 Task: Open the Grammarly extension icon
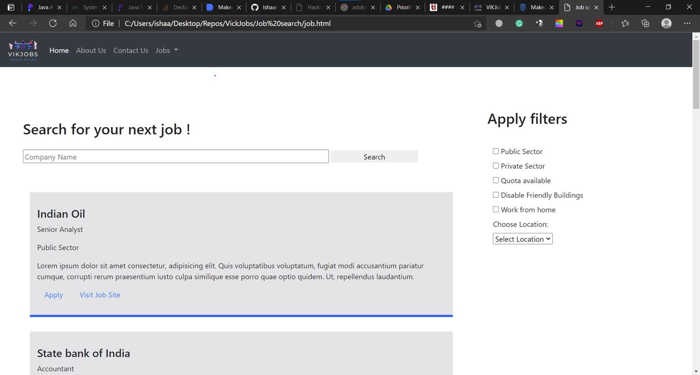click(519, 23)
